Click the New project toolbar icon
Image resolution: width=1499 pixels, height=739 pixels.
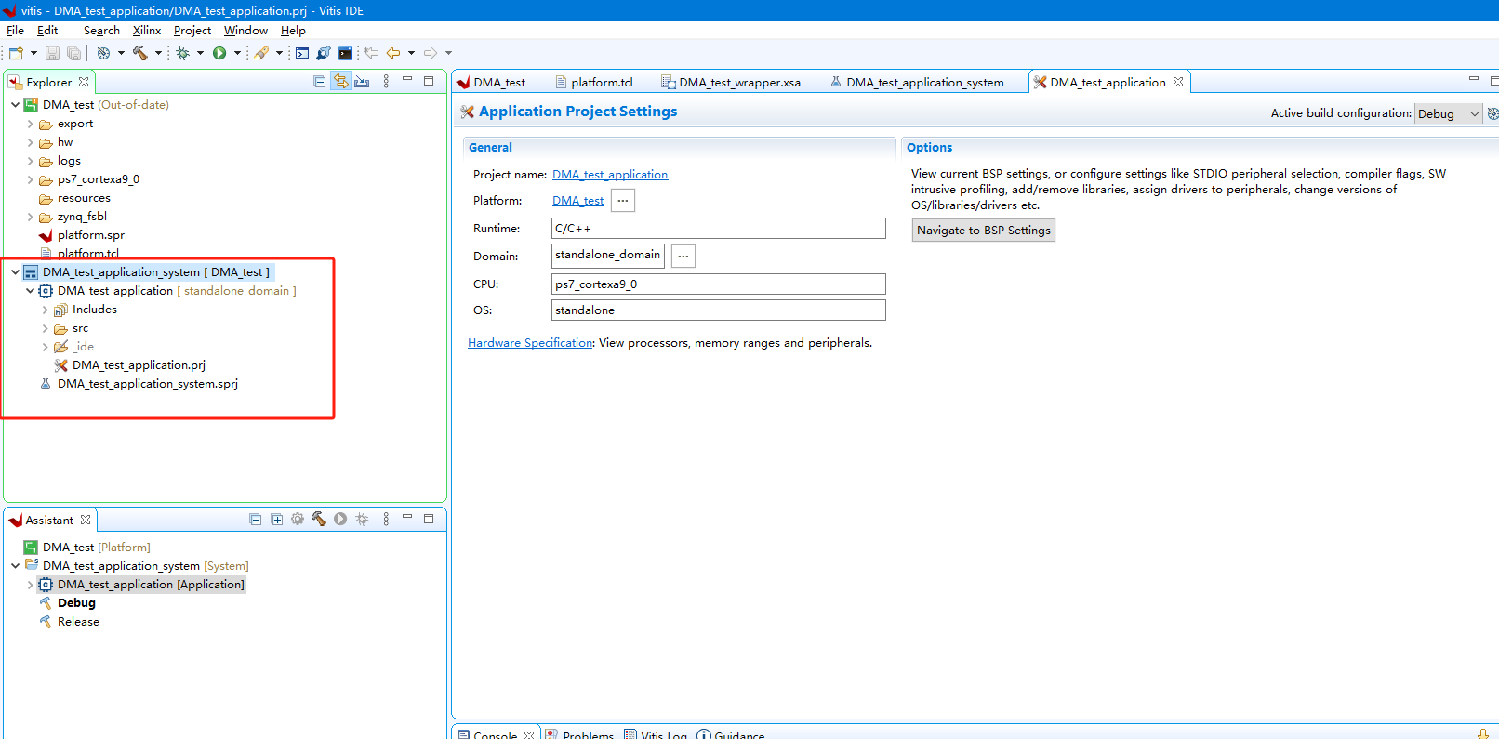(16, 53)
